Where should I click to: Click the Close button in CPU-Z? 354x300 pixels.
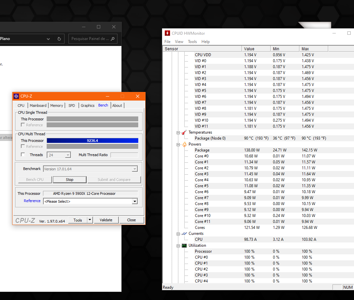(131, 220)
